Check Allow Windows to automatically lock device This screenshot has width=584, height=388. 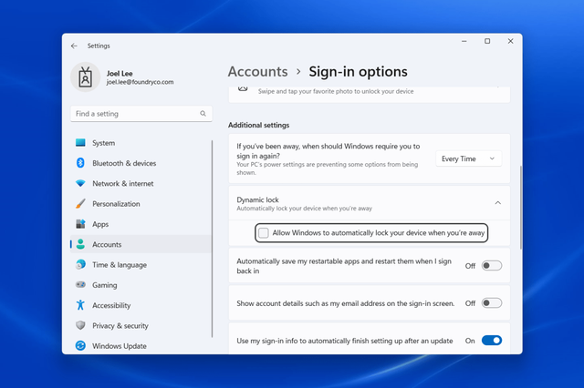coord(264,232)
